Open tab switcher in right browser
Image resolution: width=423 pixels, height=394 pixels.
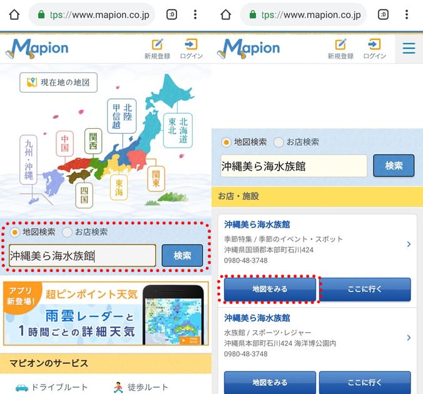click(383, 14)
